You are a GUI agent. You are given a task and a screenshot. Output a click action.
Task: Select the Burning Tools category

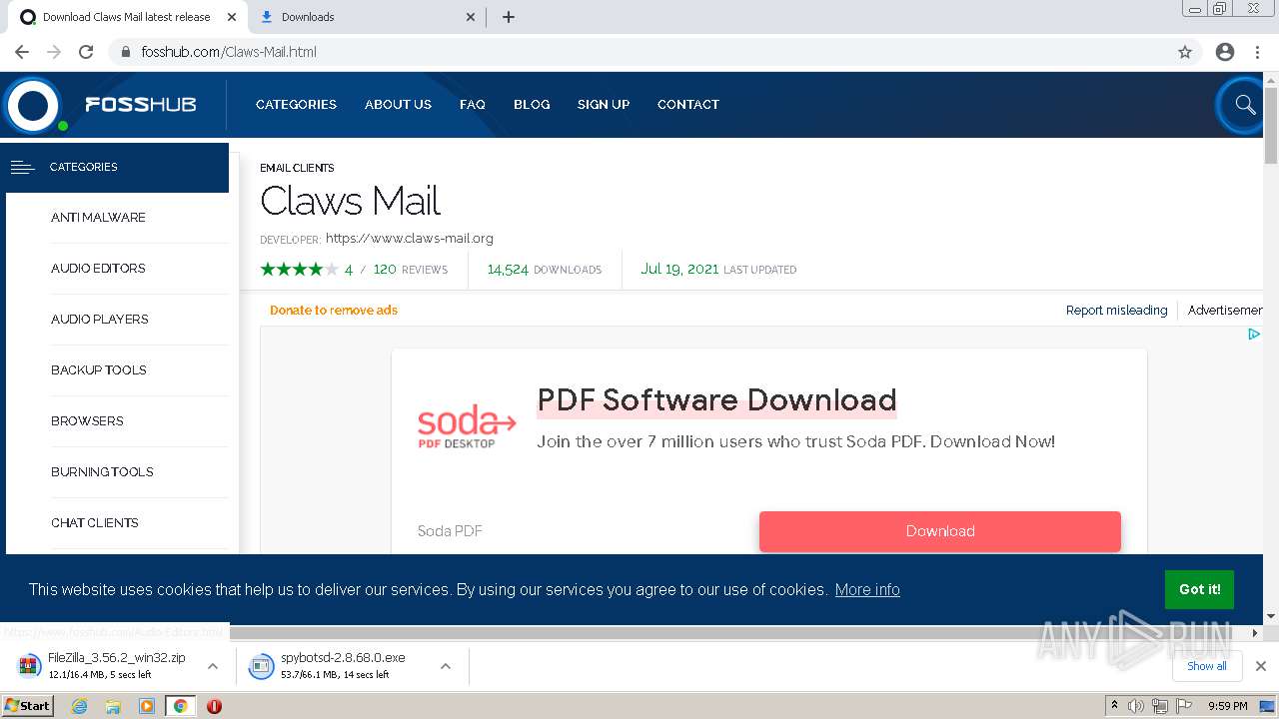point(102,471)
